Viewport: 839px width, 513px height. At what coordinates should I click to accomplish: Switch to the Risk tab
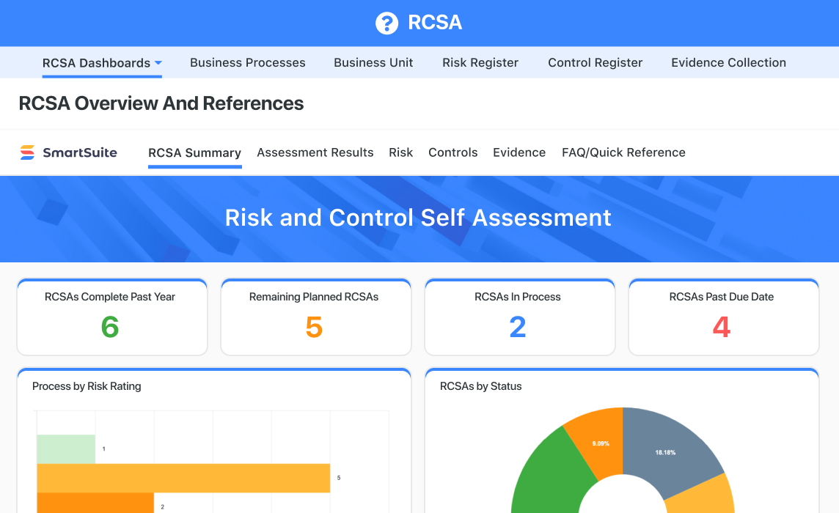(400, 152)
